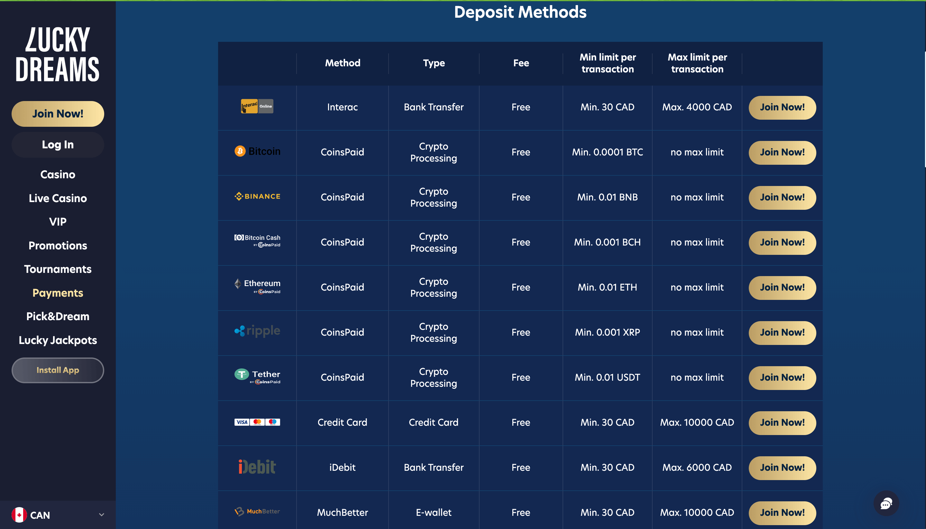This screenshot has width=926, height=529.
Task: Open Pick&Dream from sidebar
Action: click(x=58, y=316)
